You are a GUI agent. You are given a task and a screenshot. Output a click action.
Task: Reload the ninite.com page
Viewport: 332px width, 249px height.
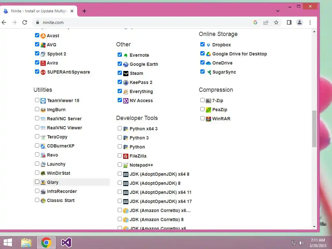[x=25, y=22]
